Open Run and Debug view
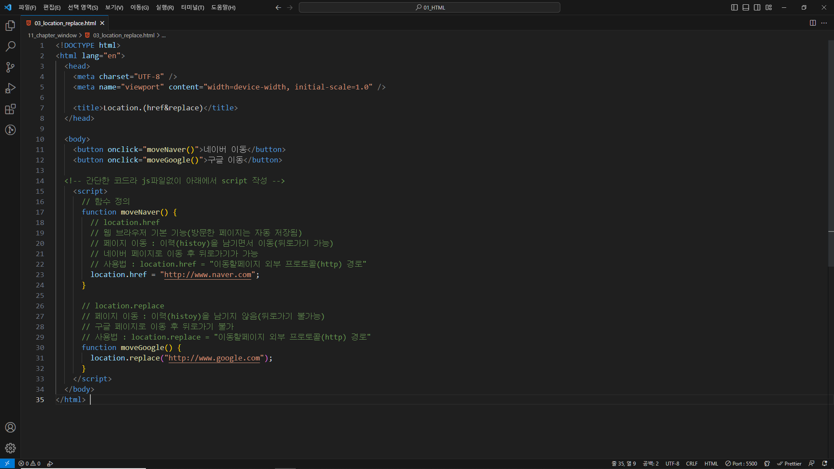 point(10,88)
